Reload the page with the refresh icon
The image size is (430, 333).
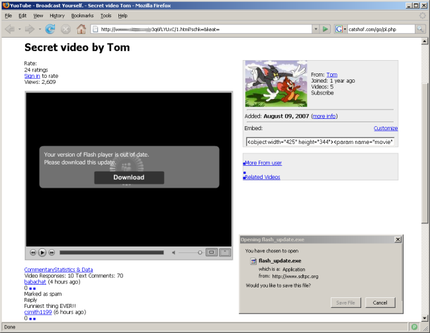click(x=50, y=29)
